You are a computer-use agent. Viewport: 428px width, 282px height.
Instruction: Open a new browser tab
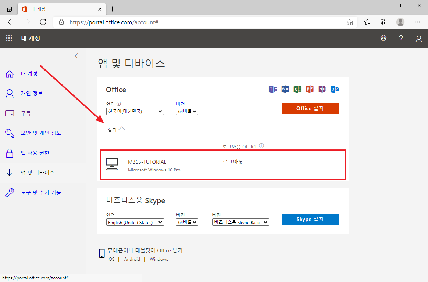tap(112, 9)
